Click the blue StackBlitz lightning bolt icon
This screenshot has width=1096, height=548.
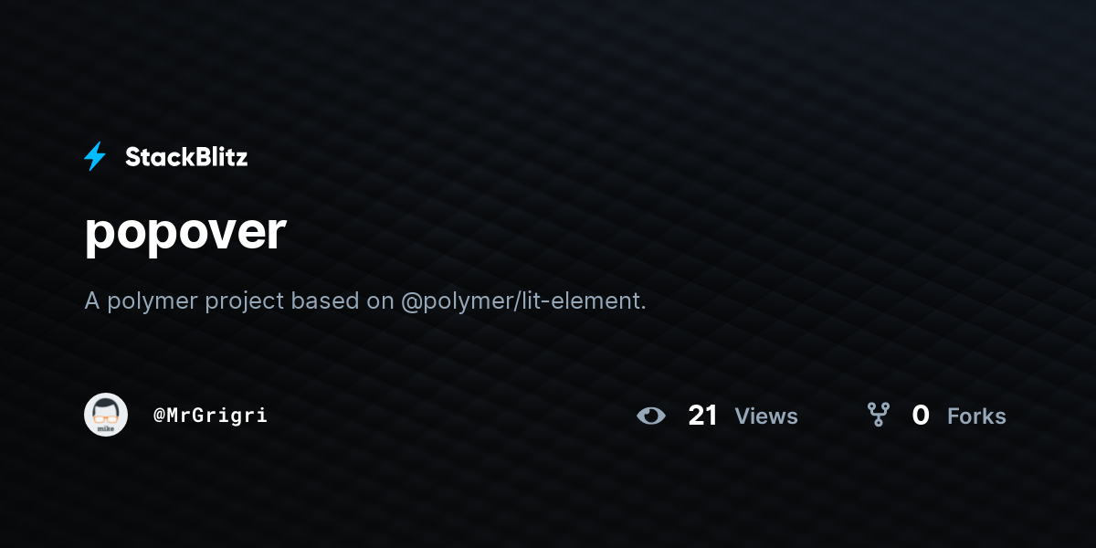(x=95, y=157)
